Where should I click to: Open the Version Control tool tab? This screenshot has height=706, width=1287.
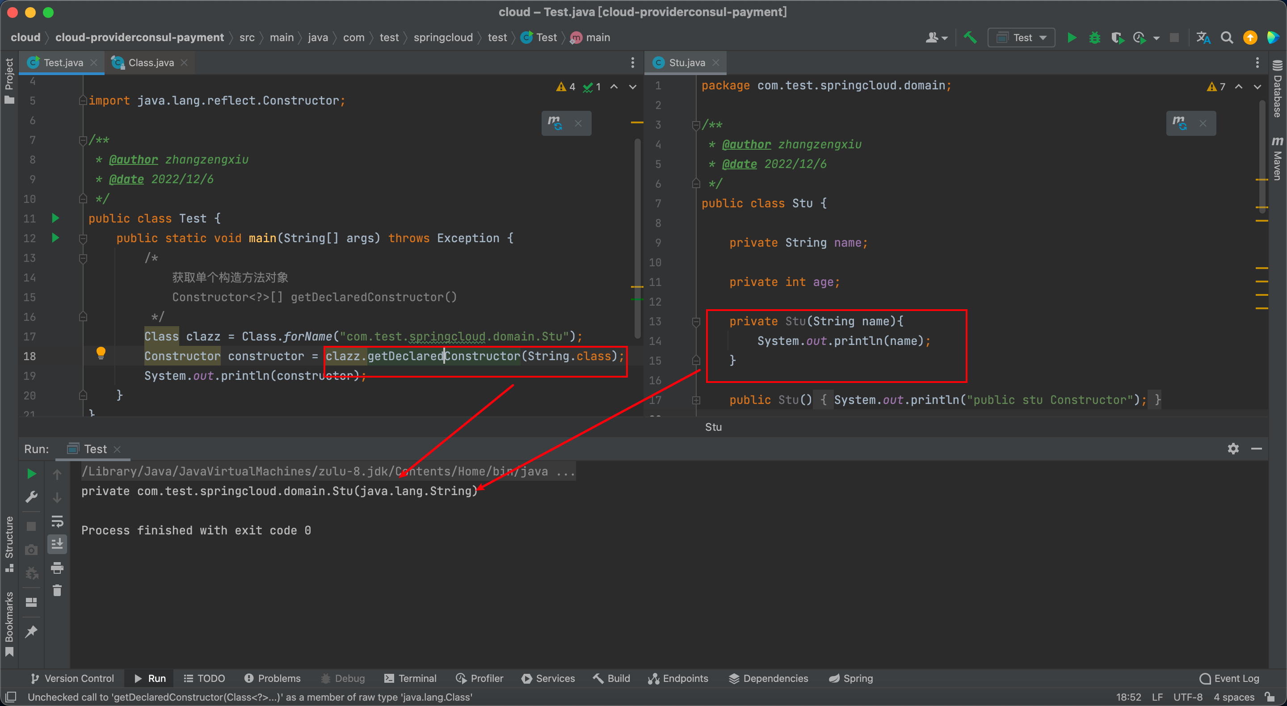pyautogui.click(x=72, y=678)
